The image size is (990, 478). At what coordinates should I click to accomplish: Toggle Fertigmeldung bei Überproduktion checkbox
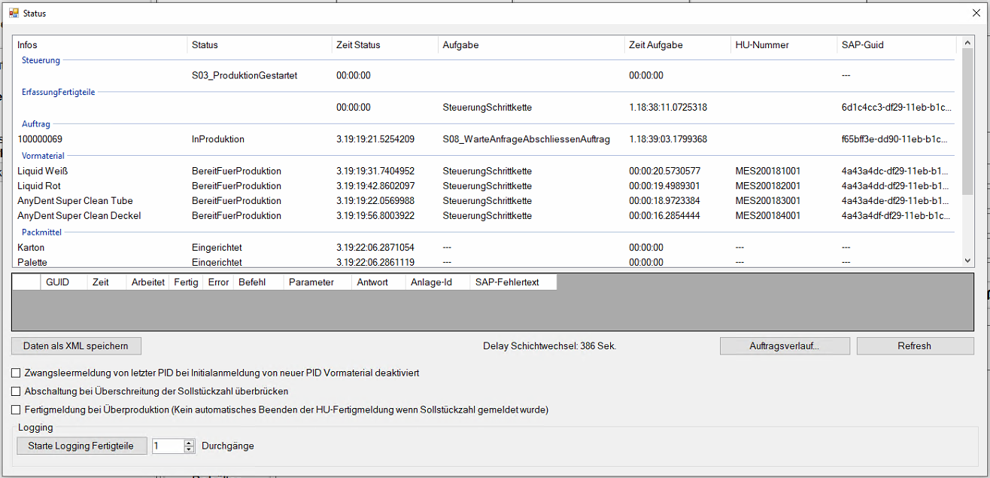[16, 410]
